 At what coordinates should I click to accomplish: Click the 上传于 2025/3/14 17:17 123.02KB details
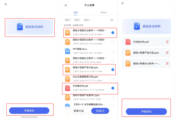pyautogui.click(x=89, y=90)
